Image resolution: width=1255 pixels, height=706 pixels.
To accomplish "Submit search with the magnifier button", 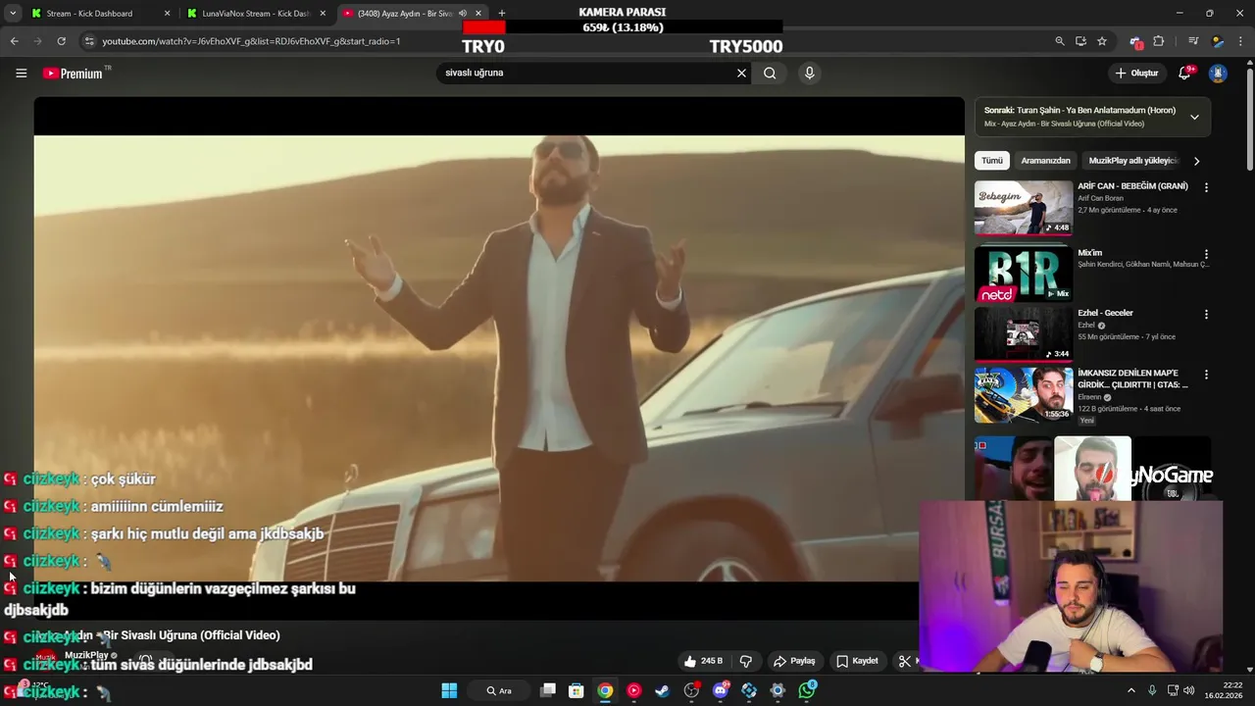I will coord(770,73).
